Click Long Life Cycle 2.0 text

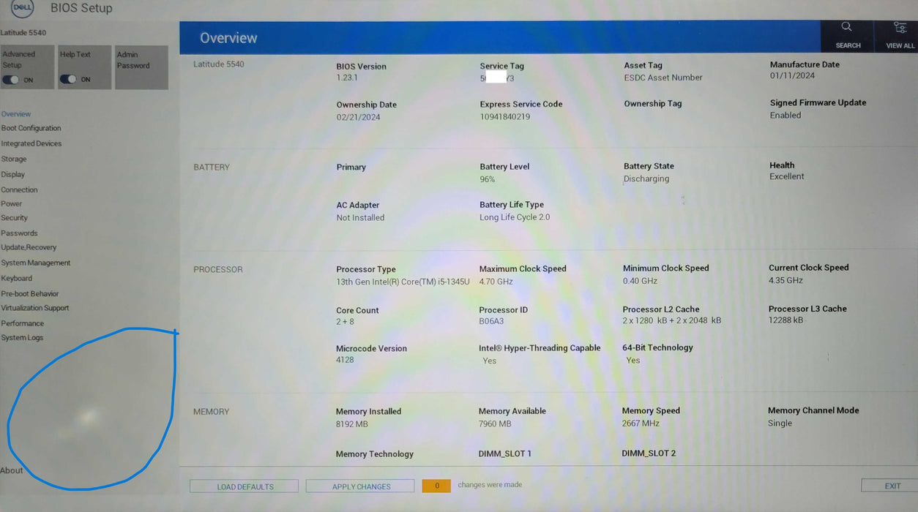[x=515, y=217]
